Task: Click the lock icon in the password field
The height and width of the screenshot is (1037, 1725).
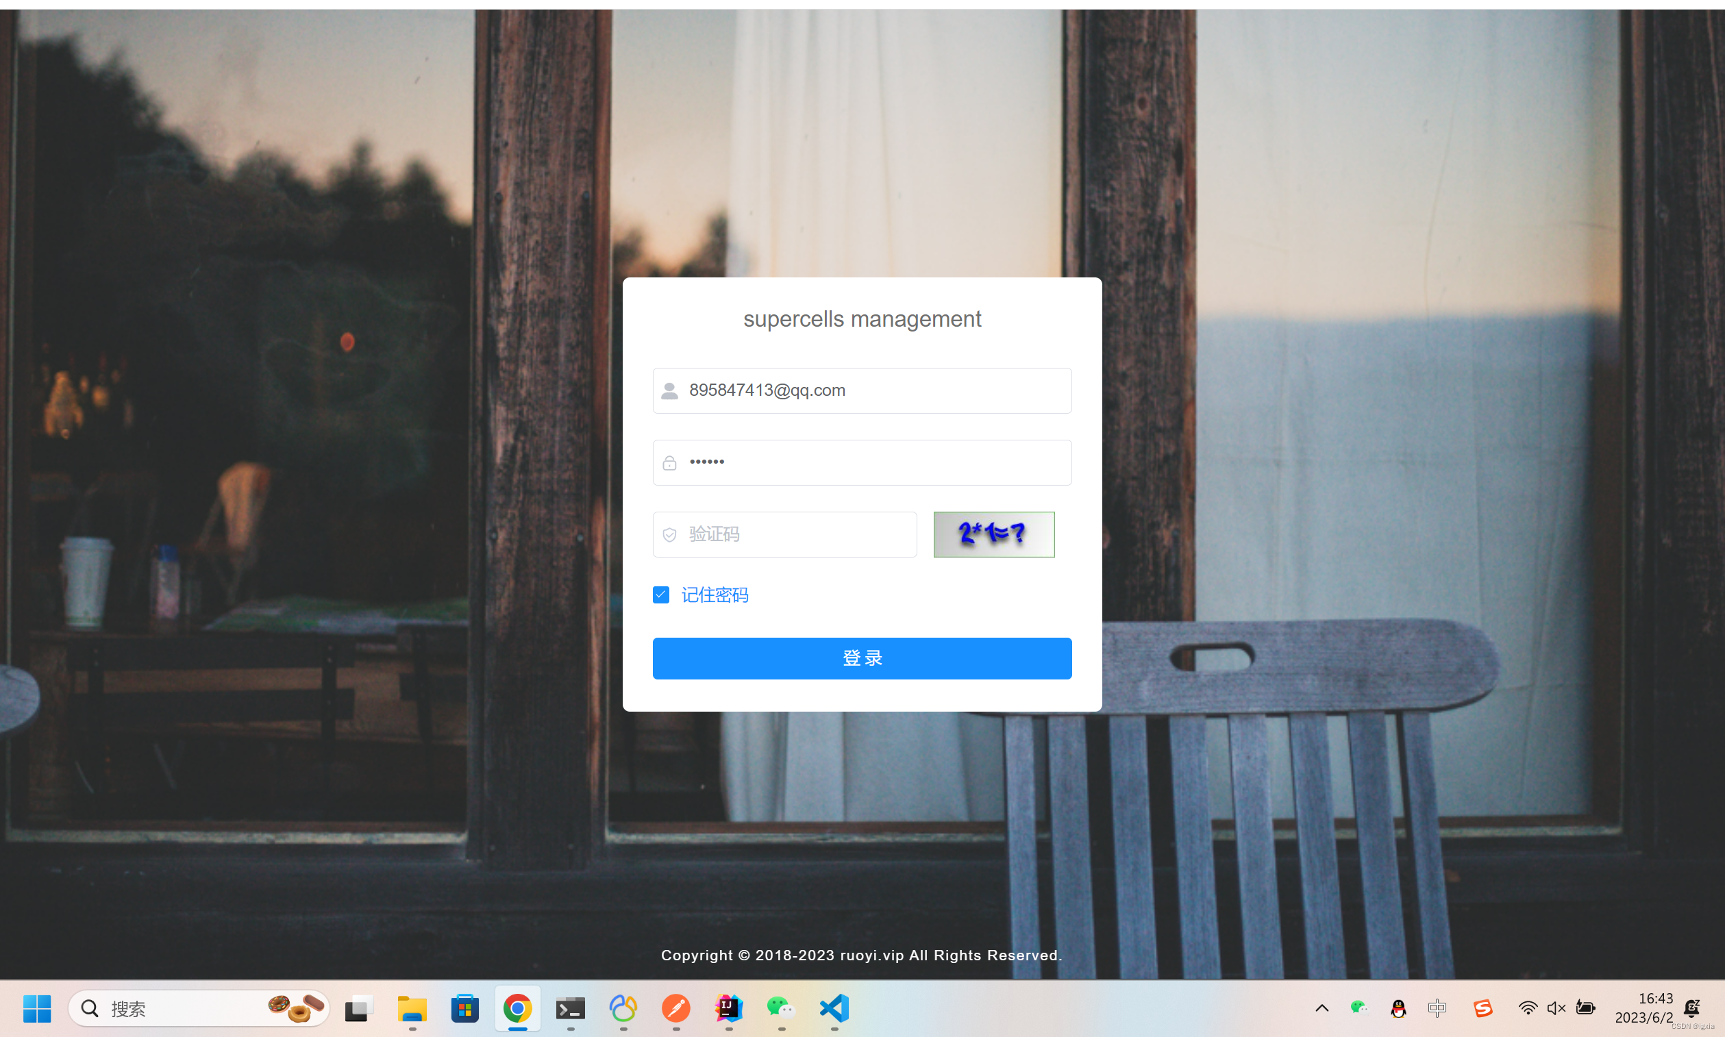Action: (x=669, y=462)
